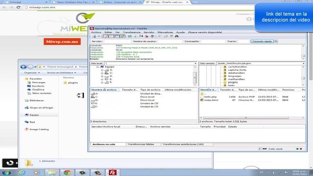313x176 pixels.
Task: Expand D: drive in local tree
Action: tap(102, 76)
